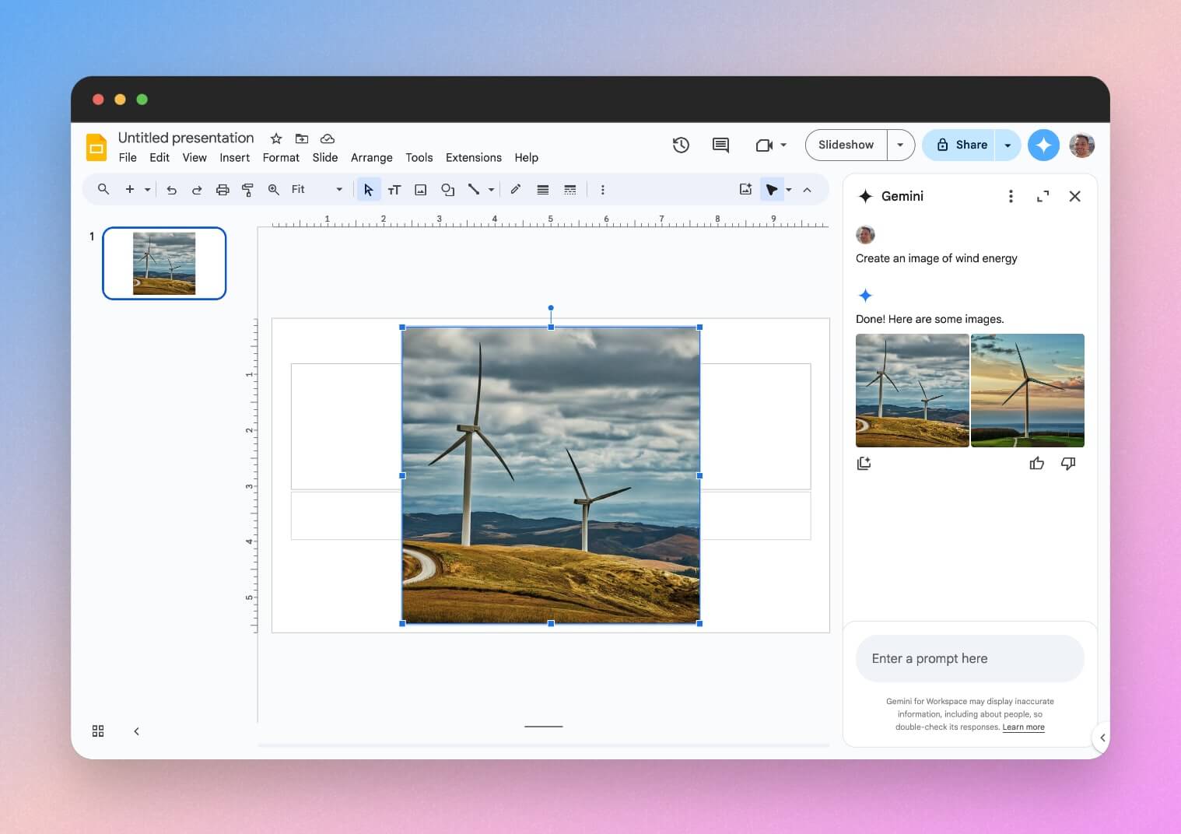Select the first wind turbine image from Gemini
This screenshot has height=834, width=1181.
pyautogui.click(x=910, y=390)
